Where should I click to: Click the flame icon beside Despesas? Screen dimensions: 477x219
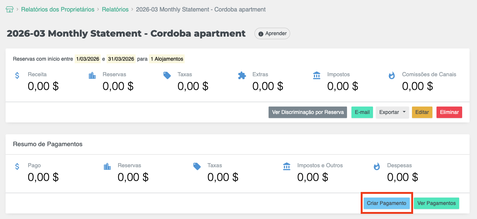coord(377,166)
